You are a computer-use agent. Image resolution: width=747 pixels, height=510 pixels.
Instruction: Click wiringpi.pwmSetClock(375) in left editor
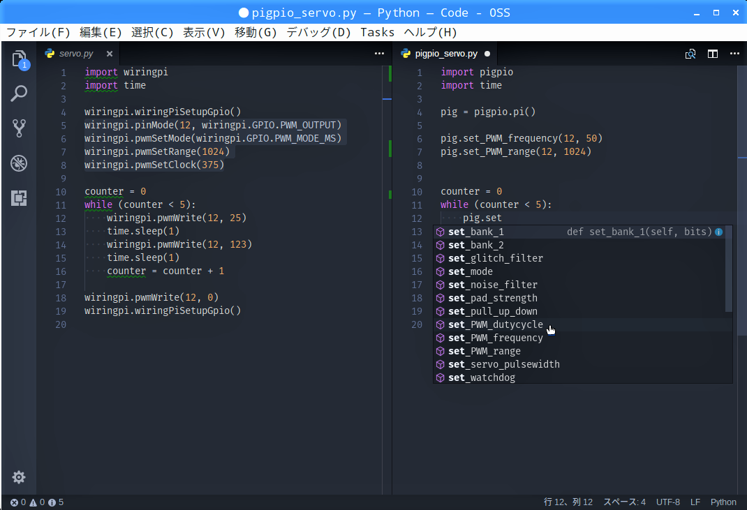pos(154,165)
